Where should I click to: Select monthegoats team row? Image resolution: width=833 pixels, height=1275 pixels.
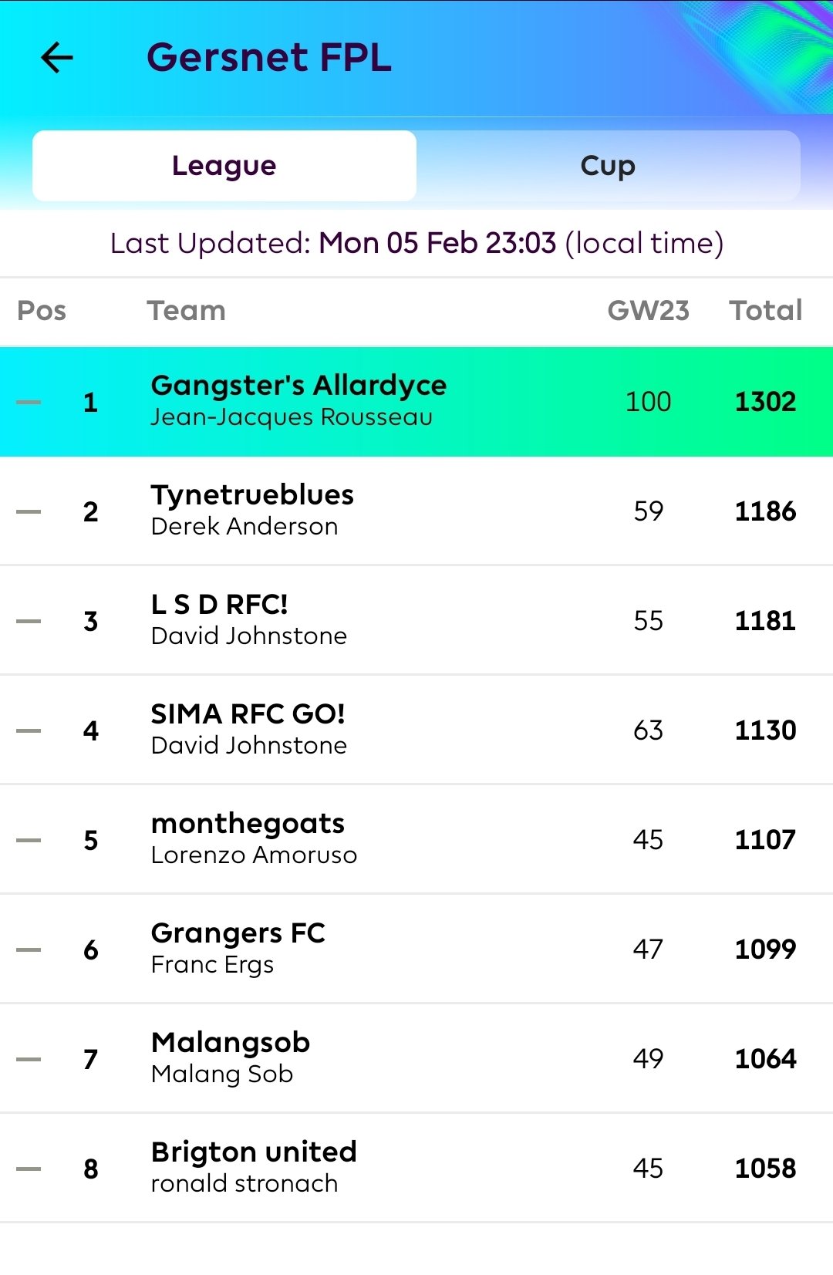click(416, 840)
